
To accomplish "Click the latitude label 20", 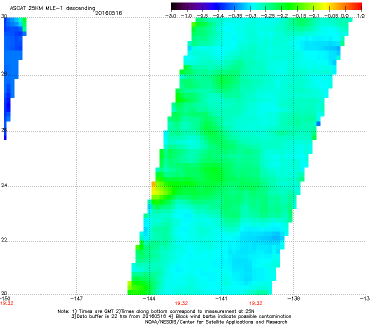I will click(x=4, y=293).
